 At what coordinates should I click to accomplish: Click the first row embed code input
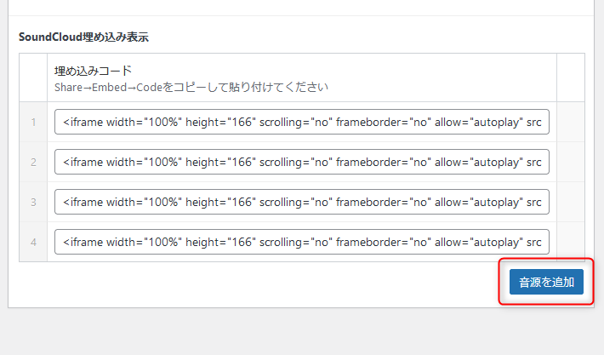point(302,122)
